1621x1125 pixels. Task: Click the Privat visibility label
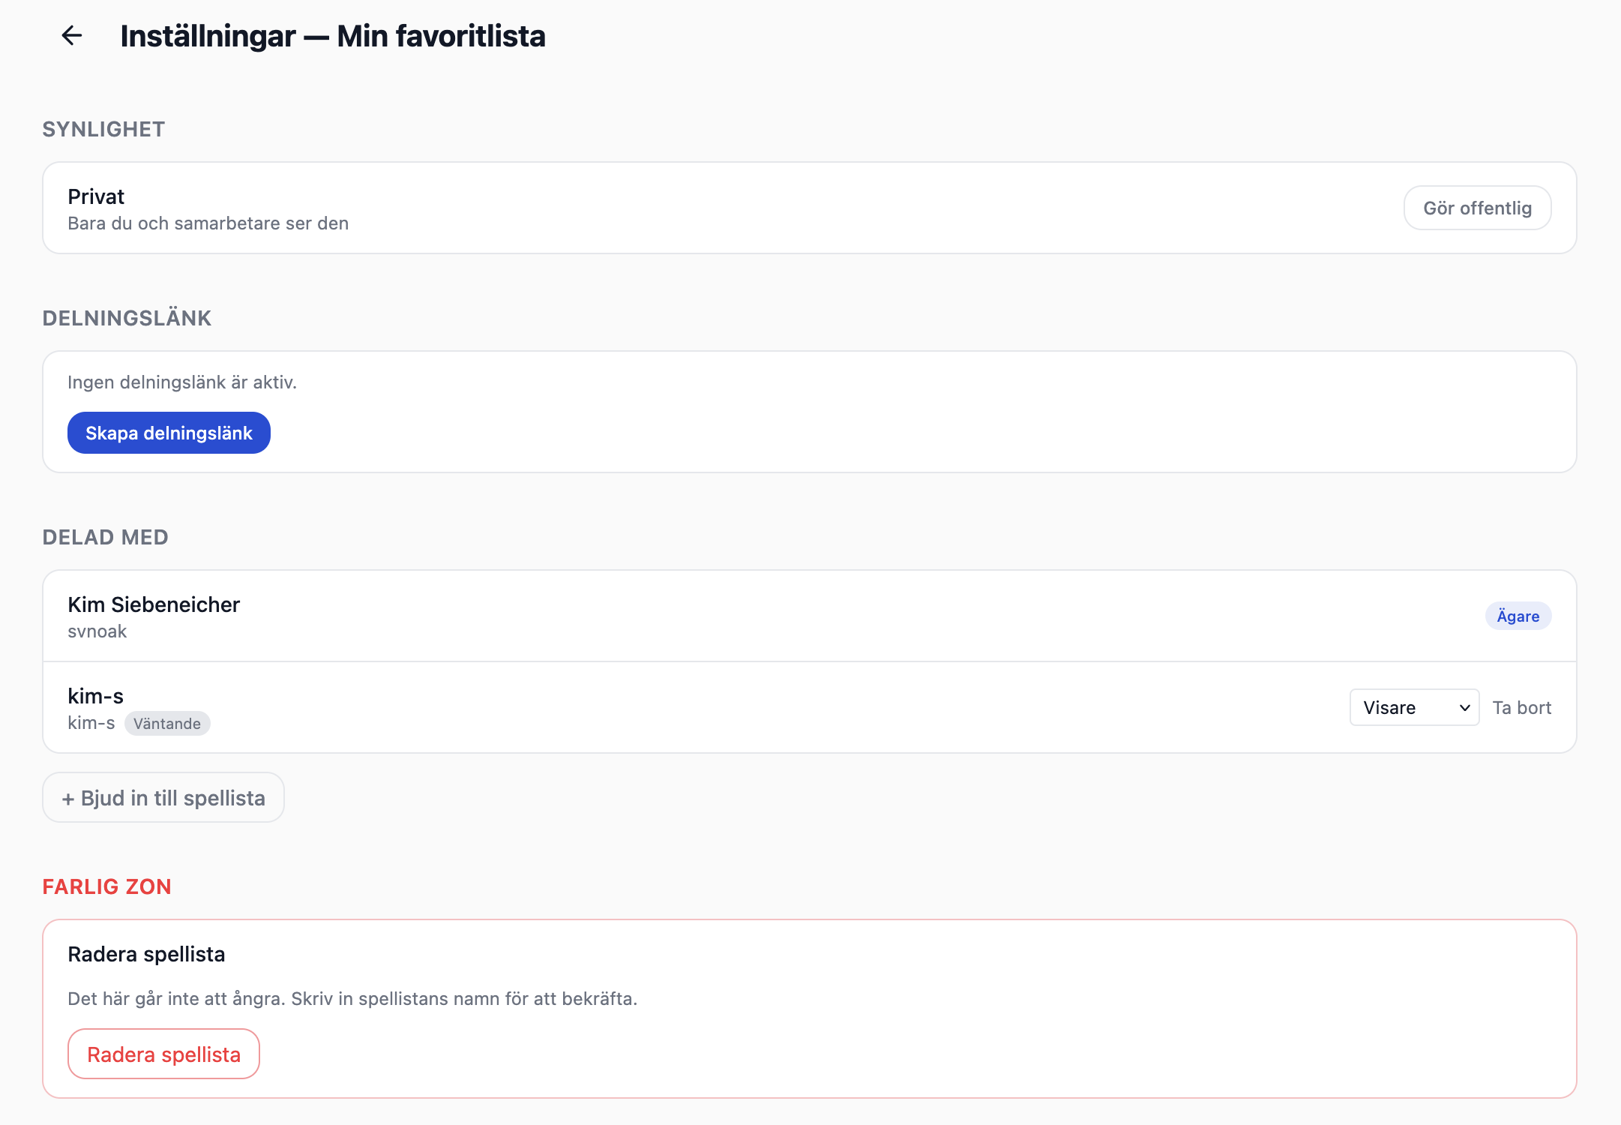click(x=96, y=196)
